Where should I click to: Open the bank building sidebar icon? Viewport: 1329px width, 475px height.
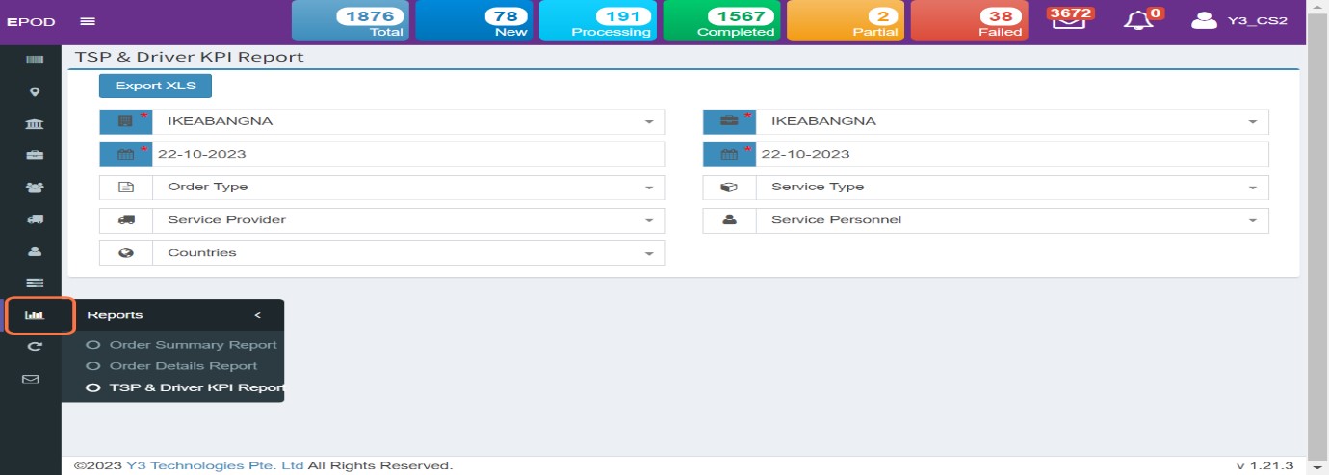[x=35, y=124]
